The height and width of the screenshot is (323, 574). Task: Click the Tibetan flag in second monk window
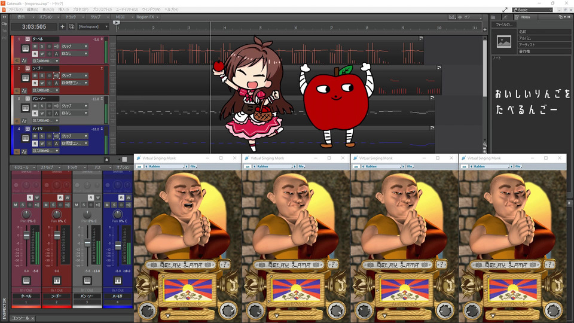coord(297,290)
